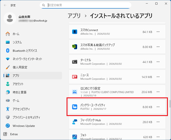Viewport: 171px width, 140px height.
Task: Click the app list scrollbar thumb
Action: tap(170, 104)
